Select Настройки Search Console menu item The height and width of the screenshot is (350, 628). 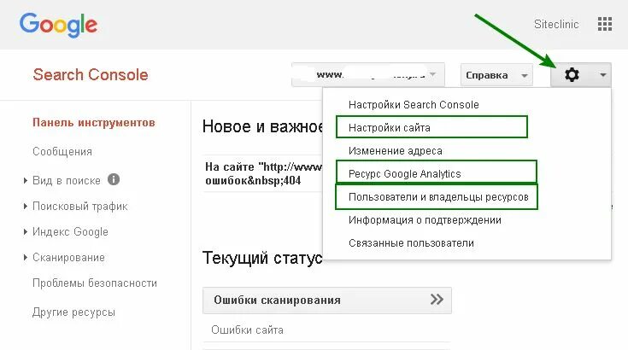click(x=414, y=105)
